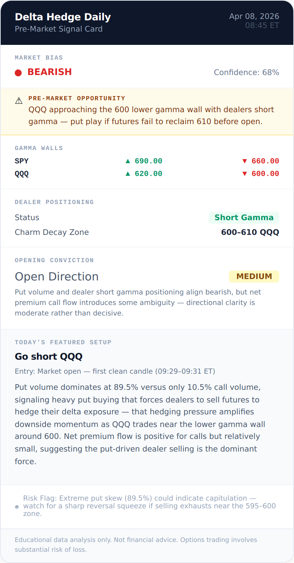Click the Go short QQQ heading

pos(49,357)
